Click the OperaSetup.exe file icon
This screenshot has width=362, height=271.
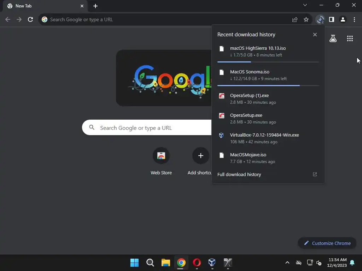click(x=222, y=116)
